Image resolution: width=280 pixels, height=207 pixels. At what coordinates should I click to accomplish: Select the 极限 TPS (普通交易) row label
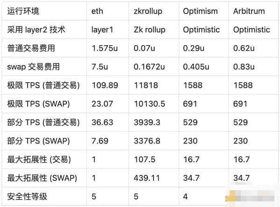click(x=43, y=85)
